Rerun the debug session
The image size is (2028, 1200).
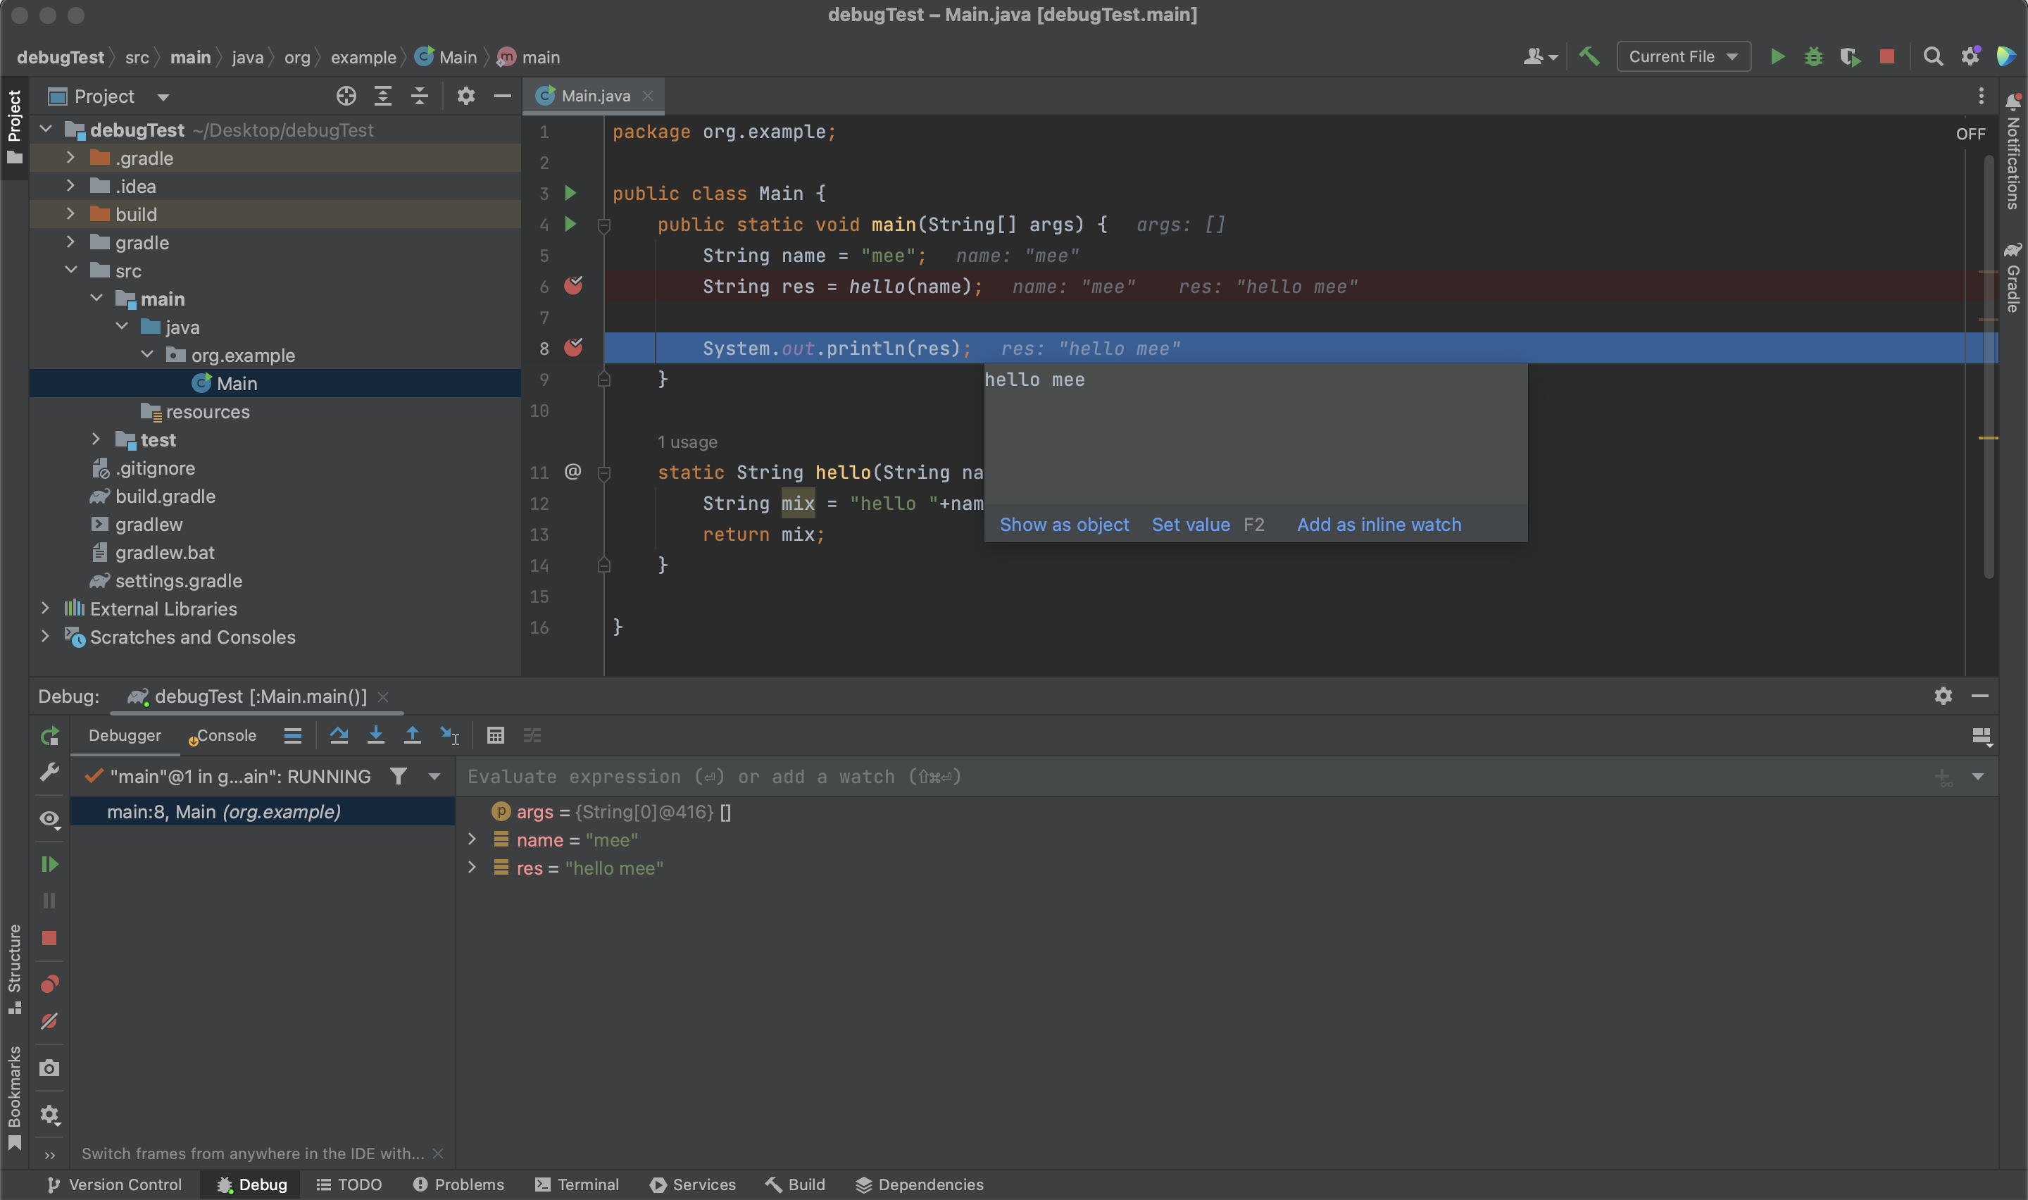click(x=49, y=736)
